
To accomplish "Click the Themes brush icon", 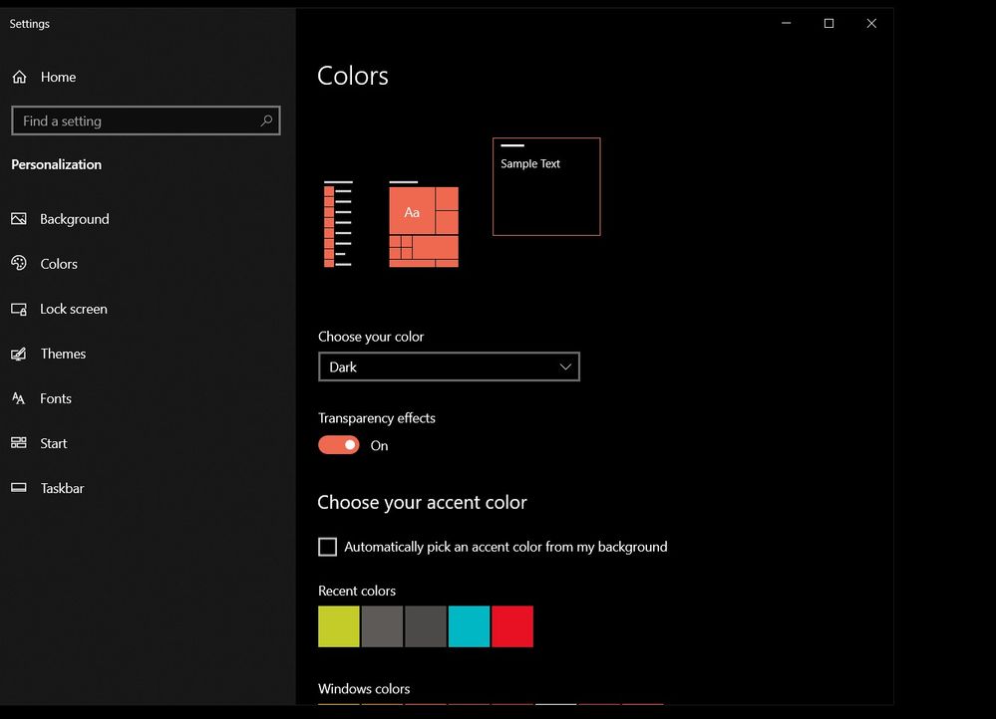I will (x=19, y=354).
